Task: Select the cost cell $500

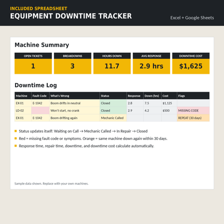Action: point(169,110)
